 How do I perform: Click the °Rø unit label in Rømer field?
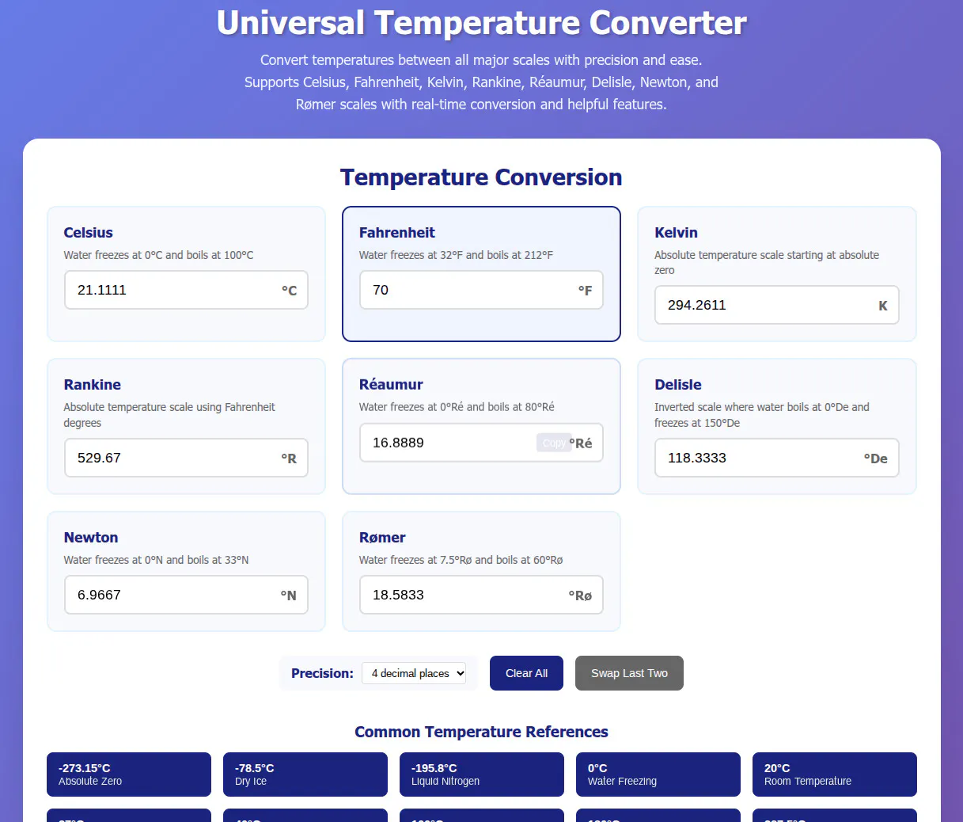(x=580, y=596)
